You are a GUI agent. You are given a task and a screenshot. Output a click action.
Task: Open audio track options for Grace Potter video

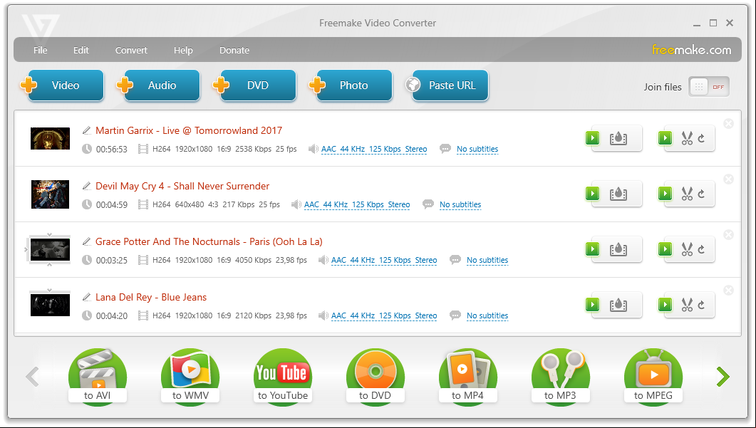384,260
